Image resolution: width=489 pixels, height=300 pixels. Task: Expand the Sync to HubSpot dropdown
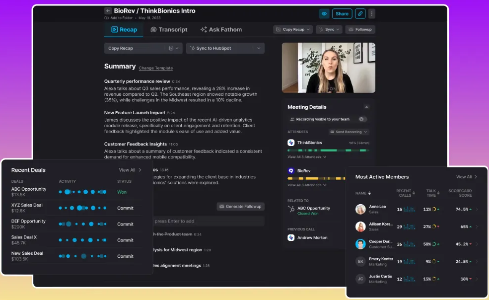click(x=225, y=48)
